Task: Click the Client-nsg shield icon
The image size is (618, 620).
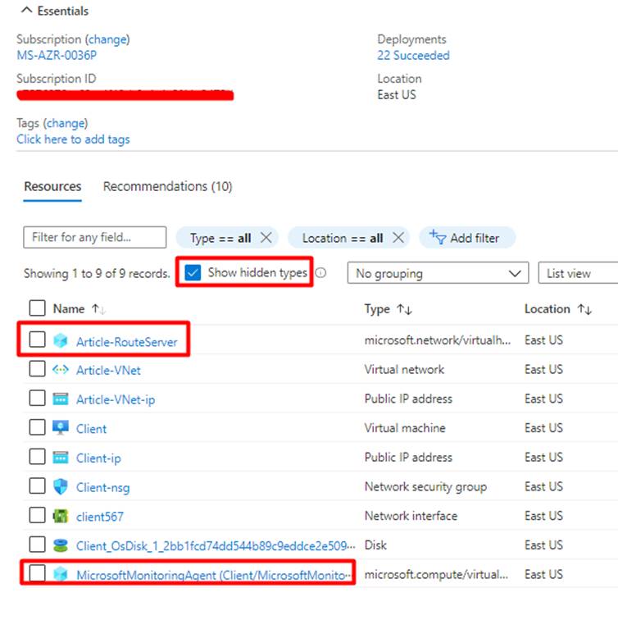Action: [x=61, y=487]
